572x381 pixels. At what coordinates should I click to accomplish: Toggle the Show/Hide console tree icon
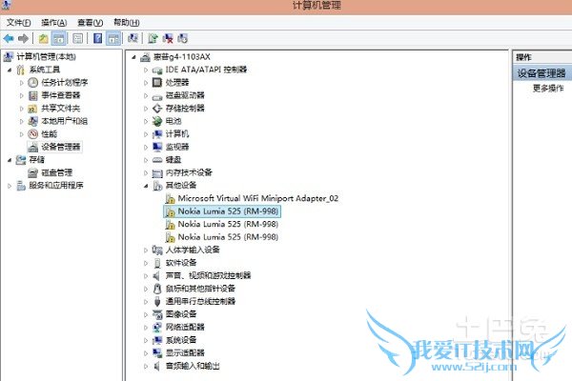pyautogui.click(x=59, y=38)
